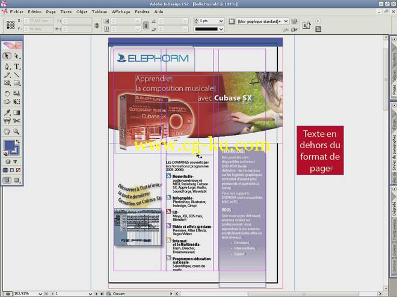Select the Pen tool
The height and width of the screenshot is (297, 397).
pos(7,67)
